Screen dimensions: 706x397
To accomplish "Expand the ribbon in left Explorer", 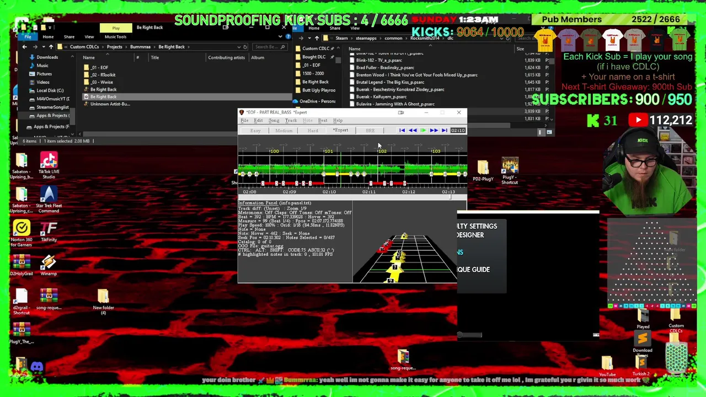I will (280, 36).
